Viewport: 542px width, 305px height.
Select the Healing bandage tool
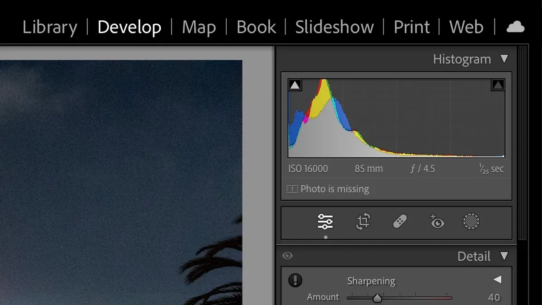pos(400,222)
